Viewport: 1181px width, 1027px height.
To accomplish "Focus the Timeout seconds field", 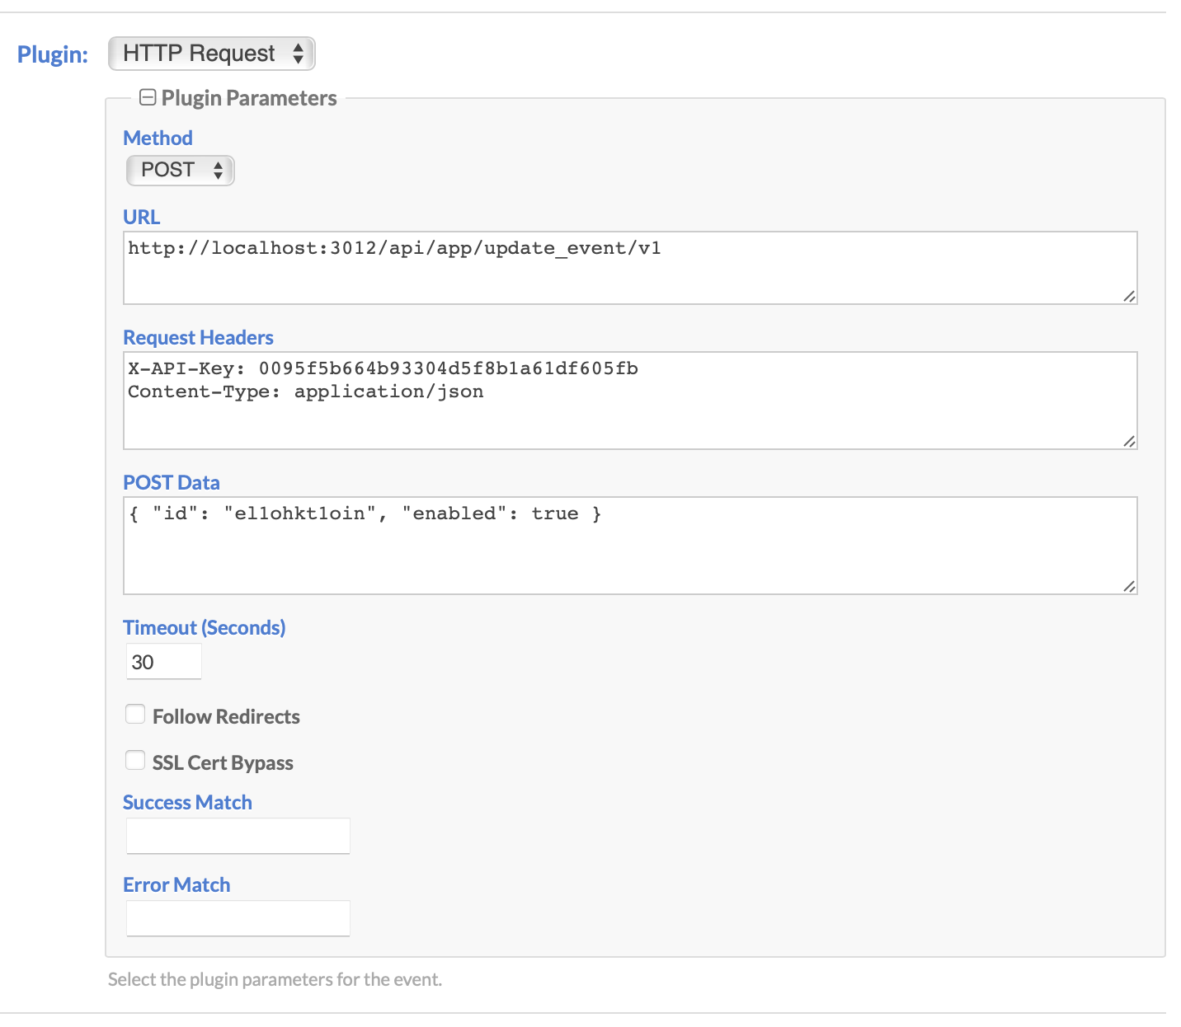I will pos(164,662).
